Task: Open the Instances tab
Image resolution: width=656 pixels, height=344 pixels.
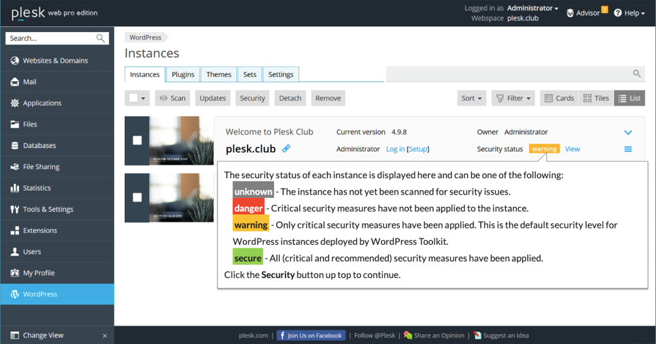Action: [x=145, y=74]
